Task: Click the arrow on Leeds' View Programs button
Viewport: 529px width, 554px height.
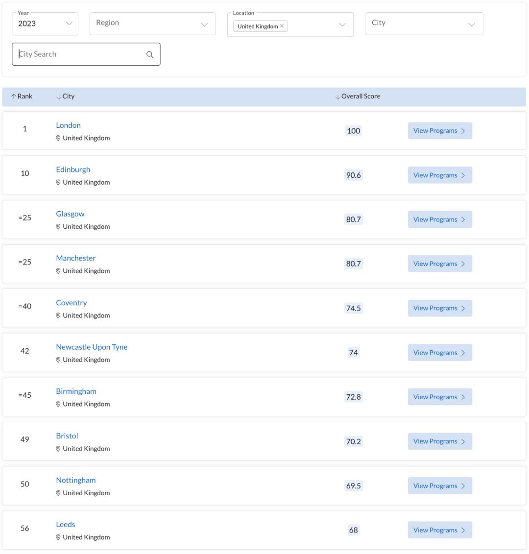Action: coord(463,530)
